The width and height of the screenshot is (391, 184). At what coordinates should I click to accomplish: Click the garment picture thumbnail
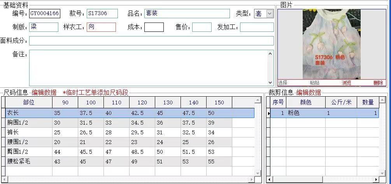click(x=331, y=44)
